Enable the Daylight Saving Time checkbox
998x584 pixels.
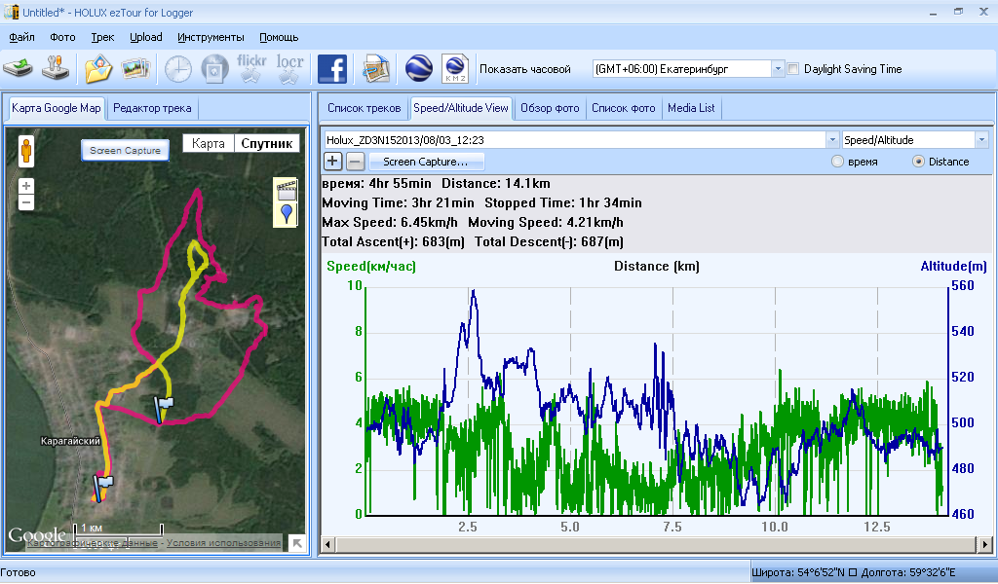click(x=793, y=69)
